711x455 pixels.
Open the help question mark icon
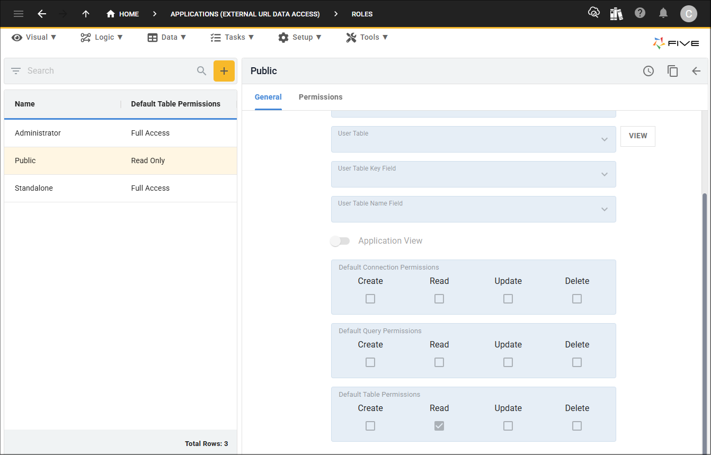coord(640,13)
